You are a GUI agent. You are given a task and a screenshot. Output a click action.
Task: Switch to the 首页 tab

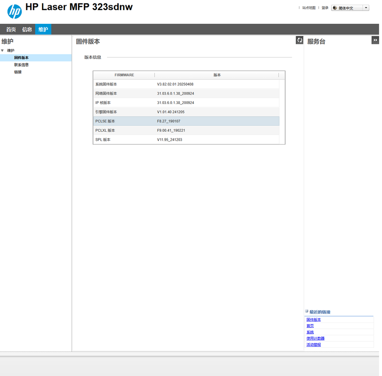[11, 30]
